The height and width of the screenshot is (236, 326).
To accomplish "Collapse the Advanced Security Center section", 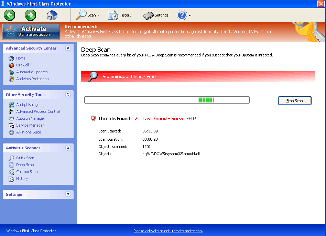I will pos(68,48).
